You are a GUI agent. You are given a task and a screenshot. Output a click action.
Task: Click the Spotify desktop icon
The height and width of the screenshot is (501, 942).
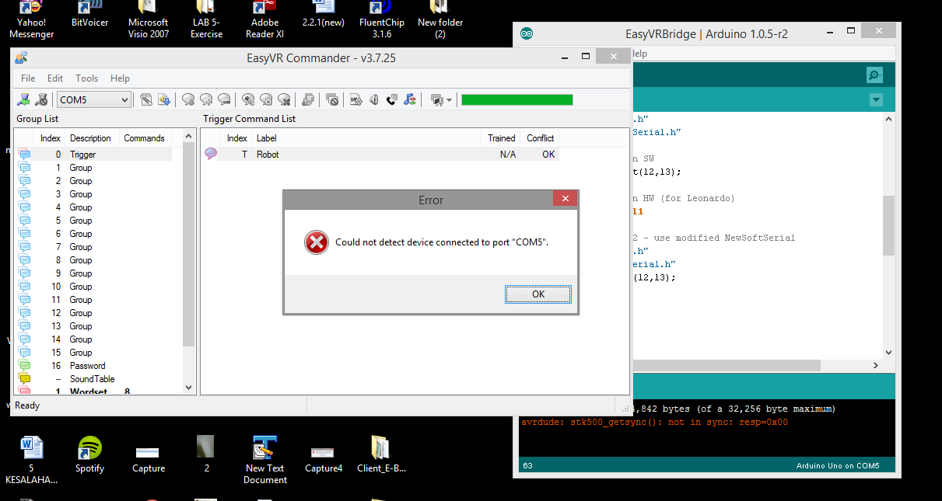pos(89,454)
